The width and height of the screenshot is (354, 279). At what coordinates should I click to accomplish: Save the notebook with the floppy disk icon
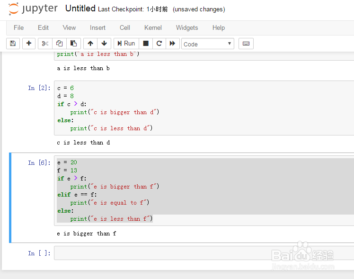pyautogui.click(x=13, y=44)
